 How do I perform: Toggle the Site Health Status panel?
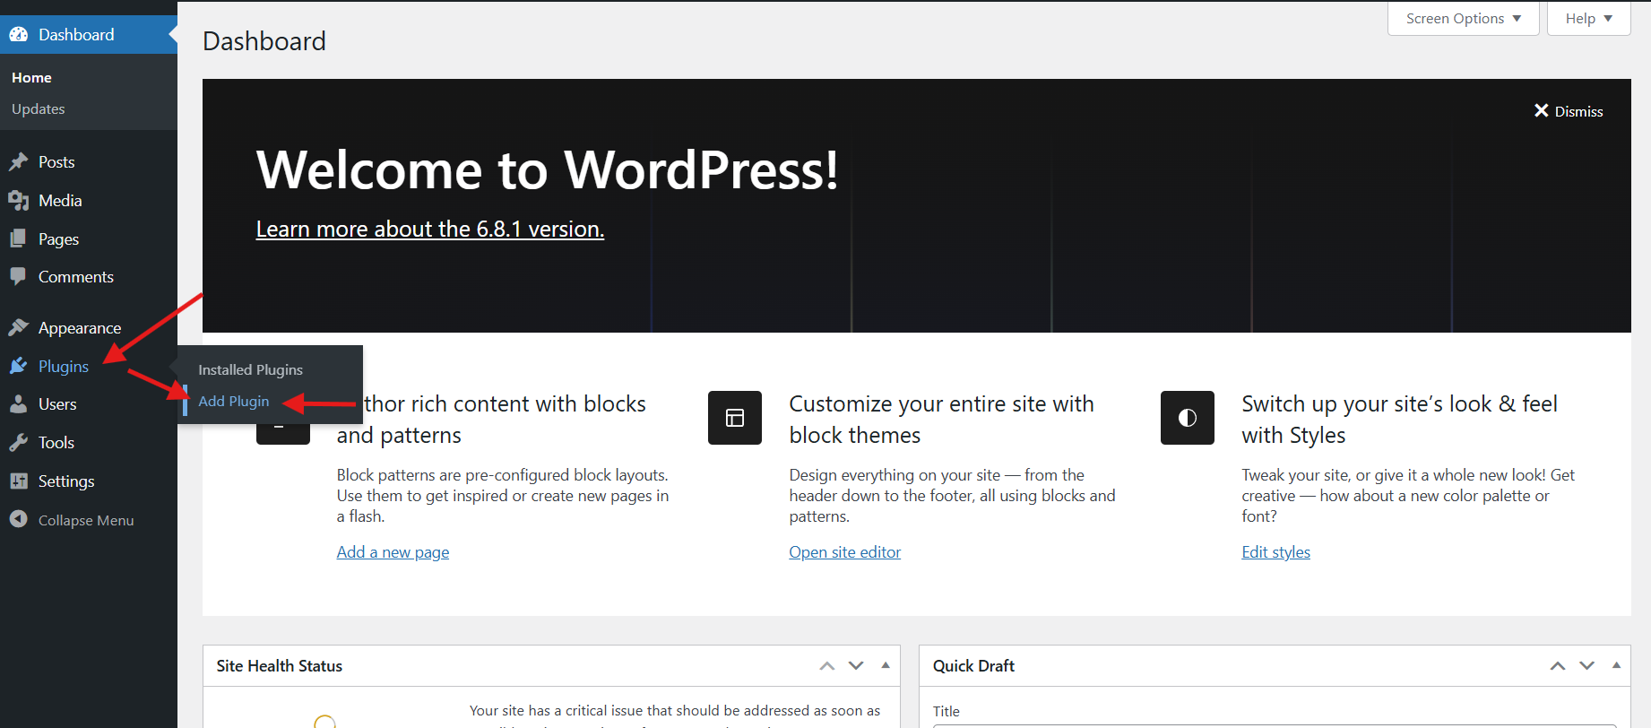tap(886, 665)
